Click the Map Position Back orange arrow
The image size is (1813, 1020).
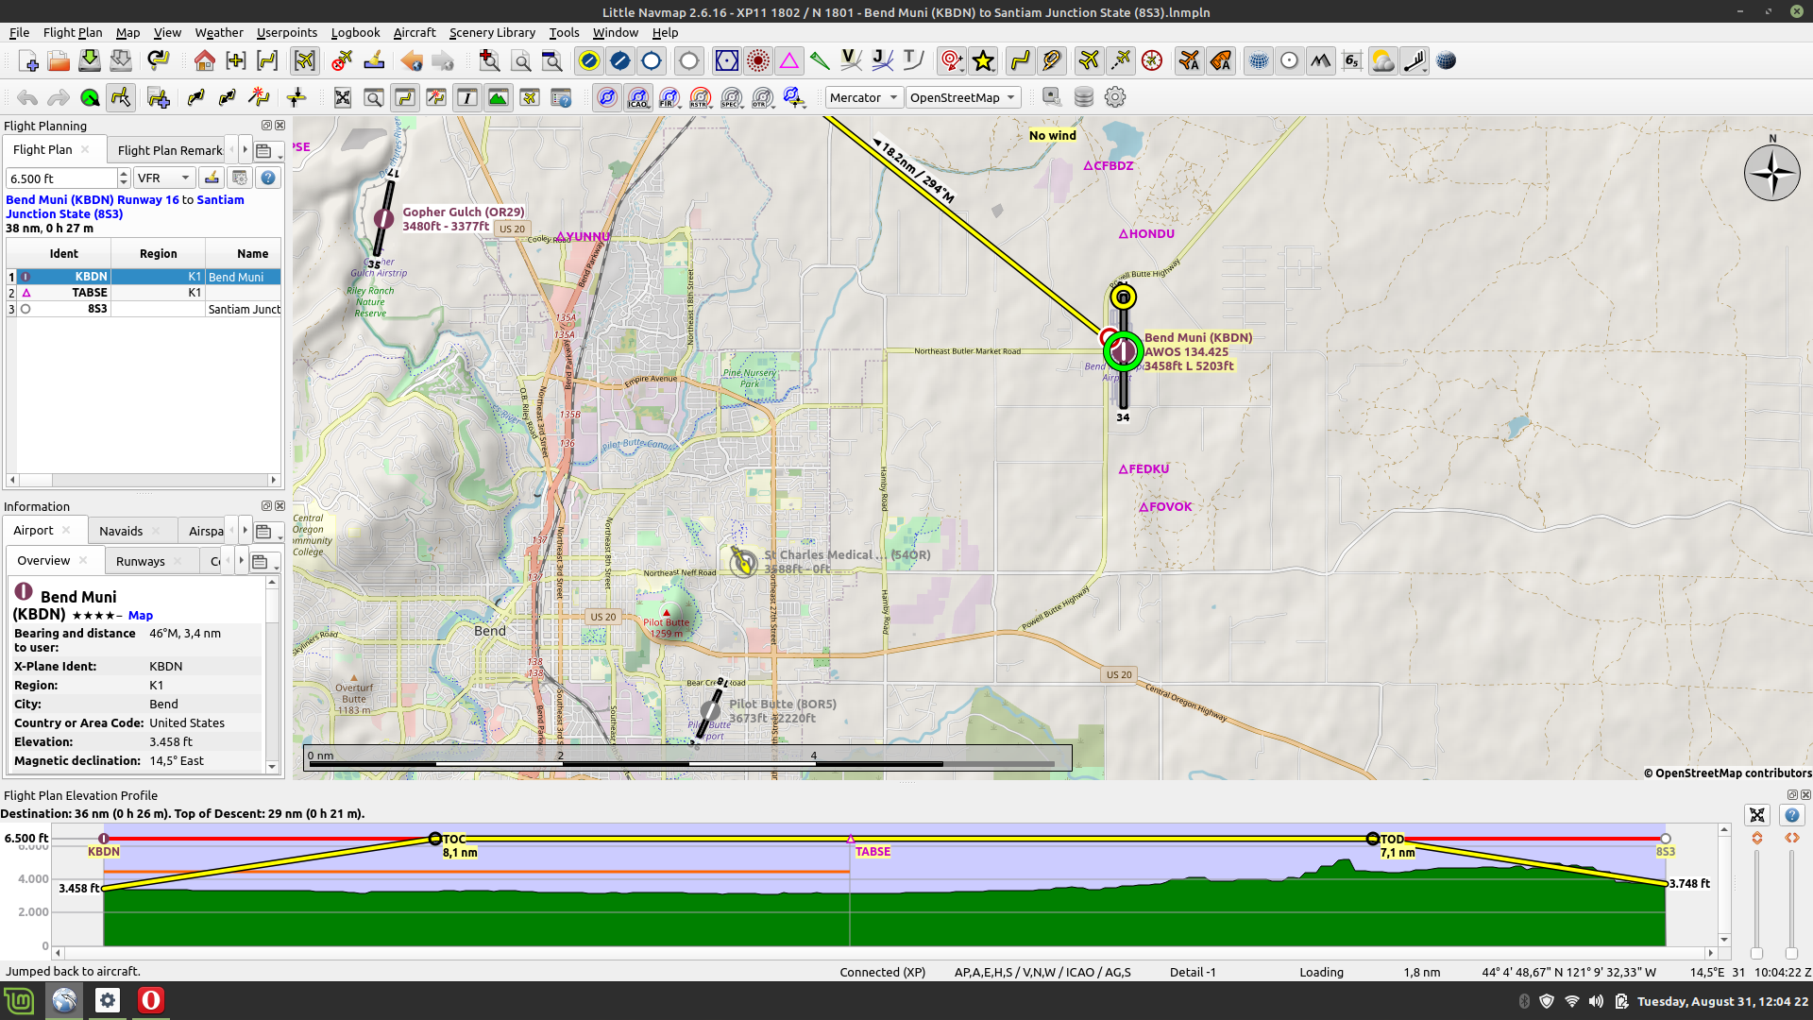[x=412, y=61]
